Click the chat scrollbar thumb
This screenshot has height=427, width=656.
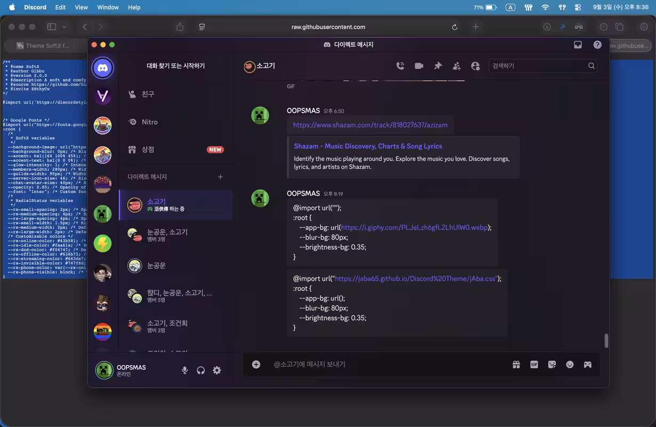pyautogui.click(x=606, y=341)
